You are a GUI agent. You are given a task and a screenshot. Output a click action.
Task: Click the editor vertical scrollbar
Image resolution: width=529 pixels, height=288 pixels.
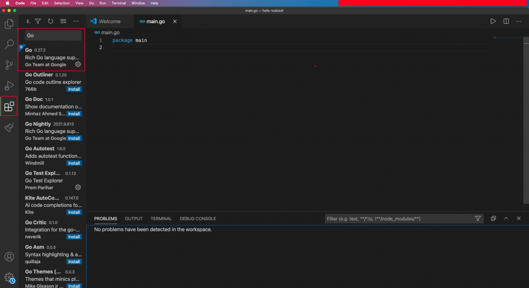click(526, 120)
